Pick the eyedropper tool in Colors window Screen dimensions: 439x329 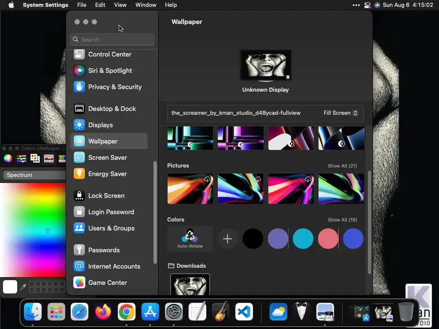(23, 287)
